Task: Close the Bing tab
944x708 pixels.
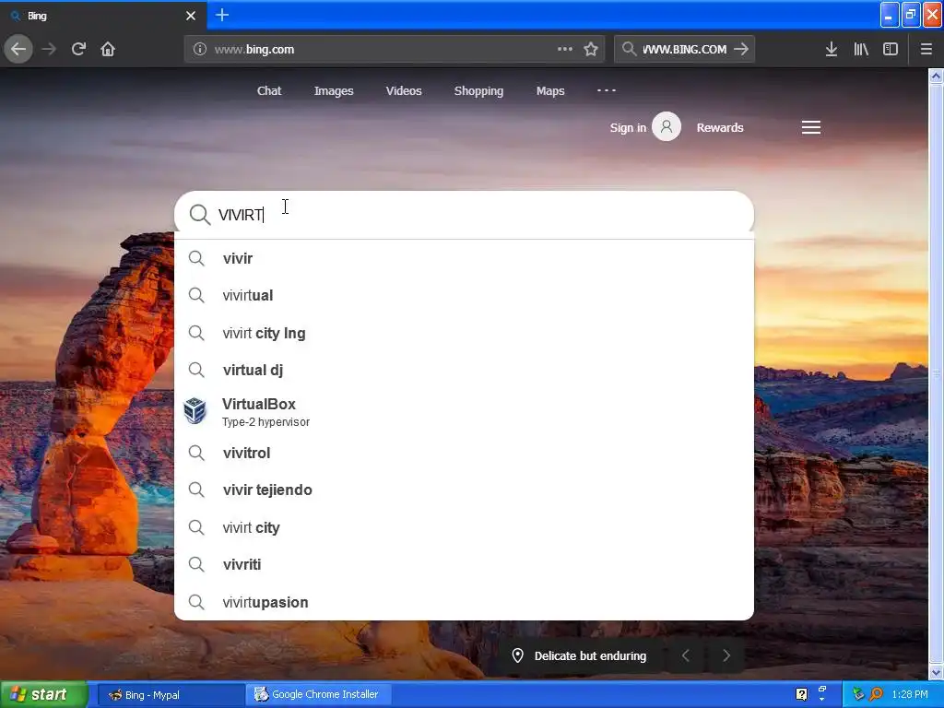Action: (191, 16)
